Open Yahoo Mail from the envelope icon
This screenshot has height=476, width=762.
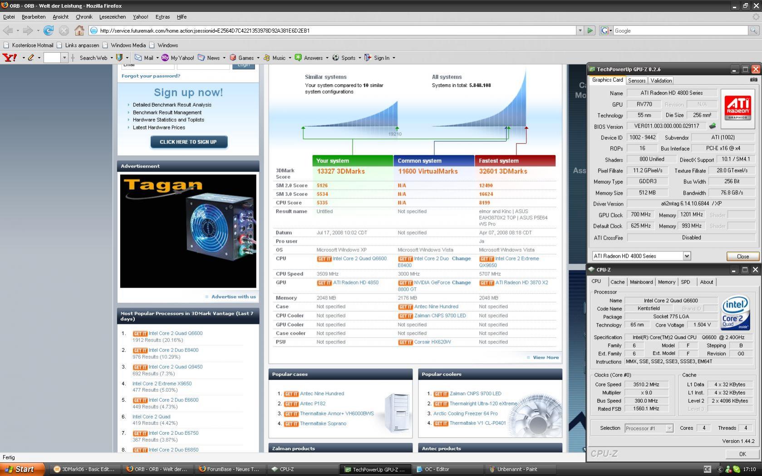[x=138, y=58]
